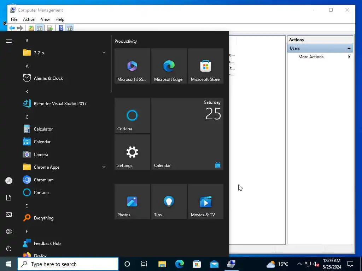
Task: Click the Up one level folder icon
Action: click(31, 28)
